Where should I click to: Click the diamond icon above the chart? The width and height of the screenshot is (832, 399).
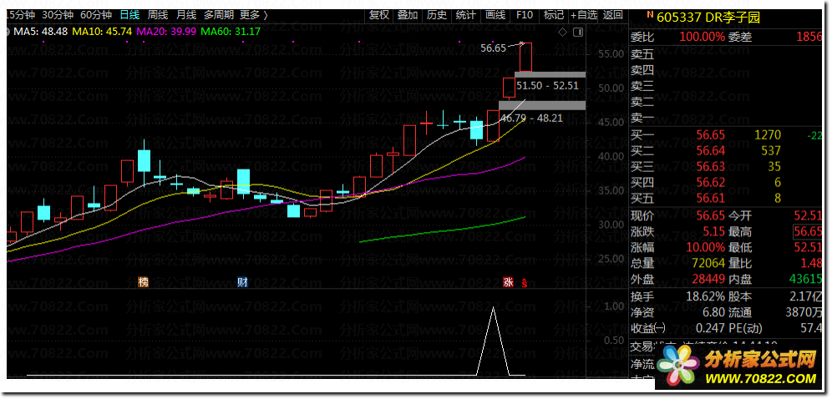(562, 33)
